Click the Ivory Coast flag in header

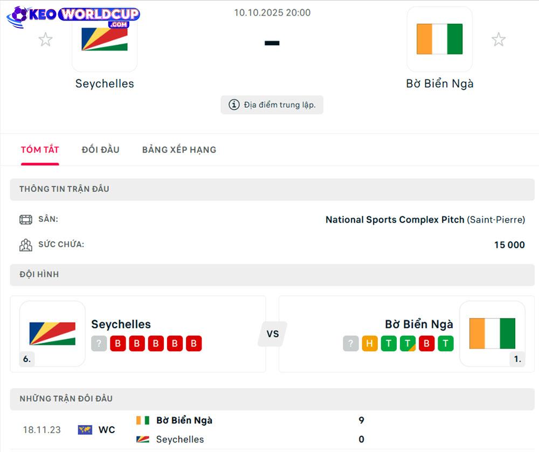439,39
